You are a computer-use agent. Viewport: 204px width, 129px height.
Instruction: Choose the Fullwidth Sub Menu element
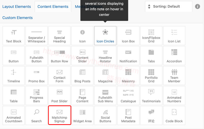105,95
